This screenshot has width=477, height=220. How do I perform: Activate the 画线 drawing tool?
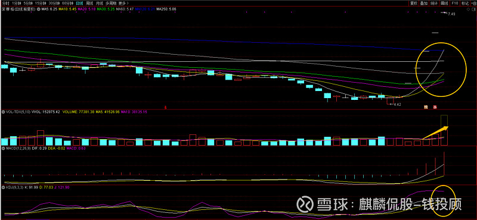444,3
